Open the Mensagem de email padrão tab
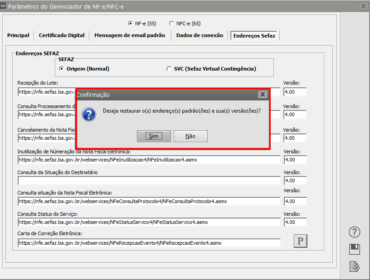Image resolution: width=370 pixels, height=280 pixels. [x=130, y=35]
